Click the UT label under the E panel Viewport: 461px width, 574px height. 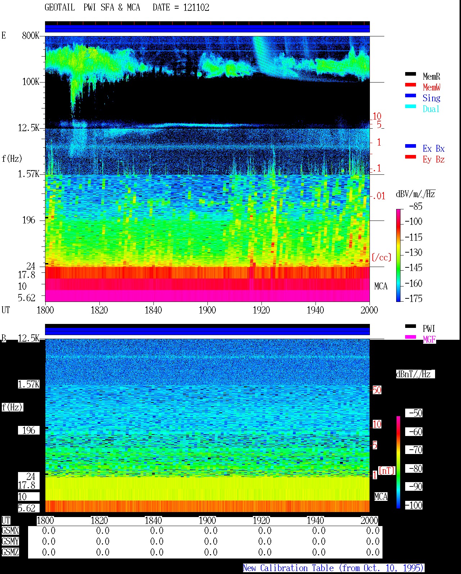coord(6,310)
